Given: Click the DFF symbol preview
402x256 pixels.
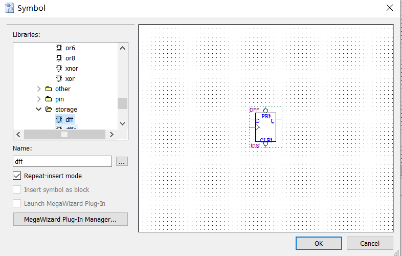Looking at the screenshot, I should pyautogui.click(x=265, y=127).
